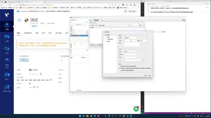Open Windows Start button on the taskbar
The height and width of the screenshot is (118, 211).
[80, 116]
